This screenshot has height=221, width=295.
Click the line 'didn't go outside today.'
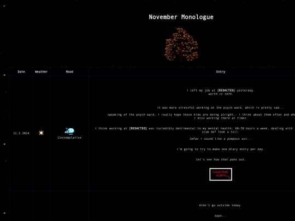(x=221, y=205)
